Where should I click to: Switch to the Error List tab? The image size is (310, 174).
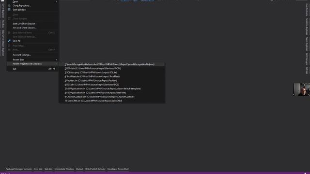coord(38,169)
